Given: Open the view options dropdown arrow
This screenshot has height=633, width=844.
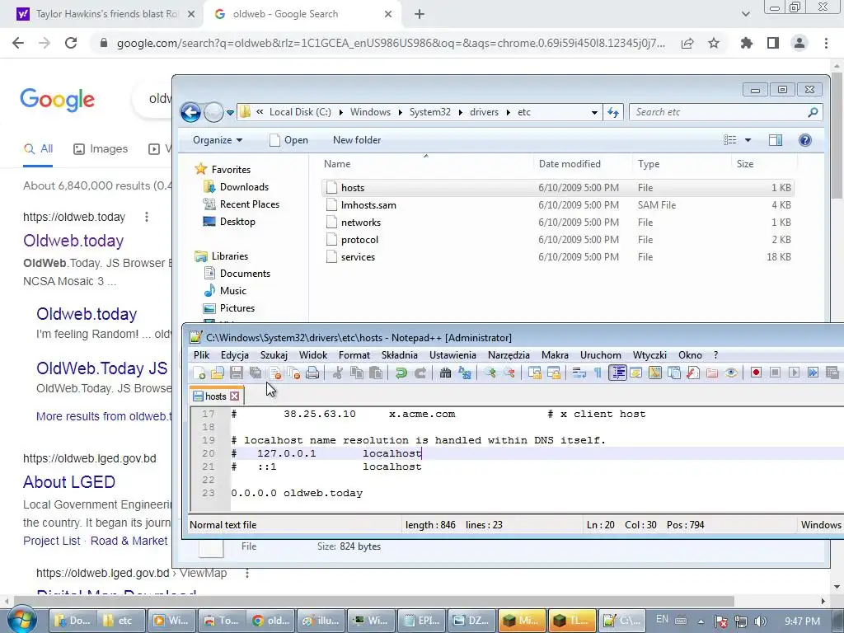Looking at the screenshot, I should point(748,140).
